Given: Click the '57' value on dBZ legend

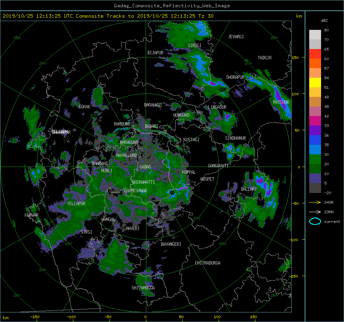Looking at the screenshot, I should coord(326,69).
